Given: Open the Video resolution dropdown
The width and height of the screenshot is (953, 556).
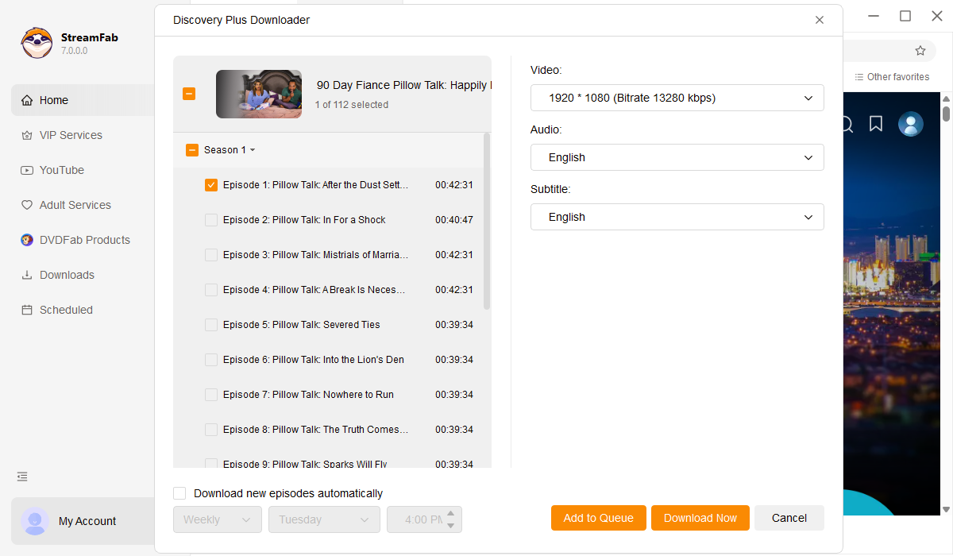Looking at the screenshot, I should pos(677,98).
